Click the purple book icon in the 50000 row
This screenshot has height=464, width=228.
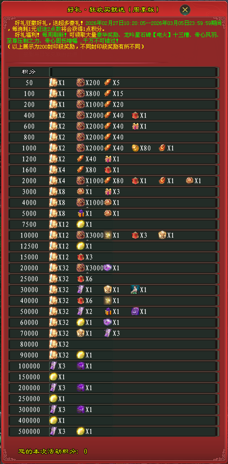pos(135,311)
